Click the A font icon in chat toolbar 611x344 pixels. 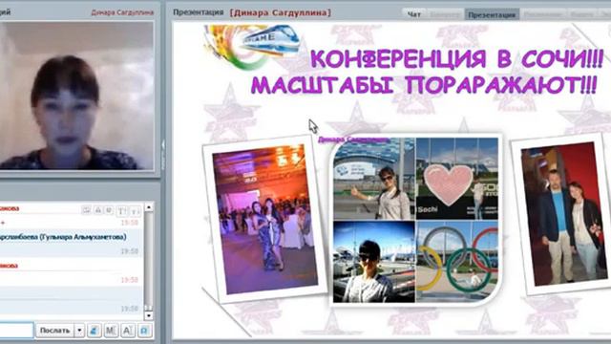pos(127,331)
